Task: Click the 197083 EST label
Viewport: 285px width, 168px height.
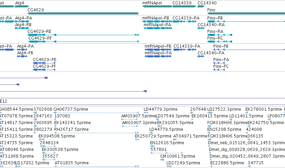Action: [62, 116]
